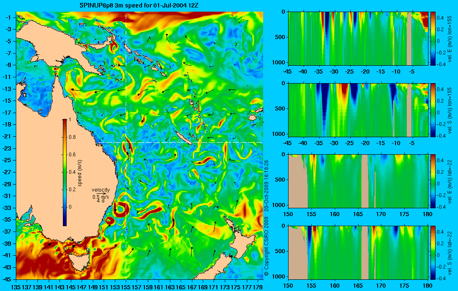Click the "0.5 m/s" velocity scale text

100,197
